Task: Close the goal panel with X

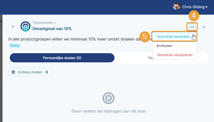Action: (204, 27)
